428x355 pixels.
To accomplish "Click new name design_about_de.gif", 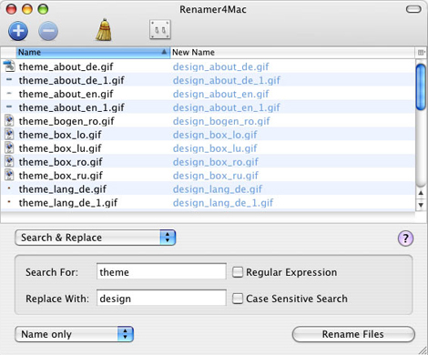I will tap(221, 66).
